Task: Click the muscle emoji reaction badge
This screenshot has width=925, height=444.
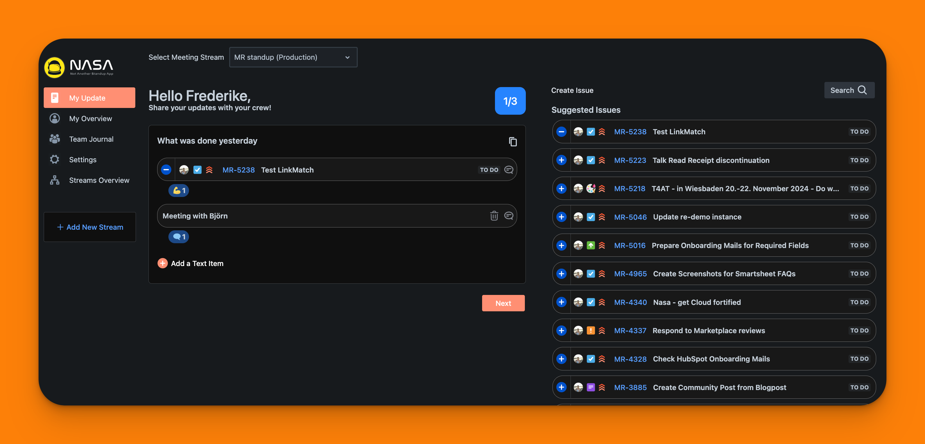Action: [179, 190]
